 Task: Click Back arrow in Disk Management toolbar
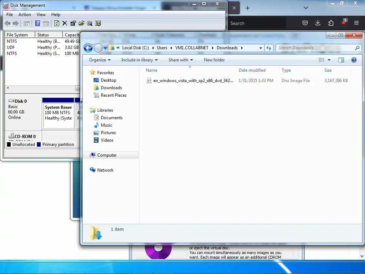7,23
